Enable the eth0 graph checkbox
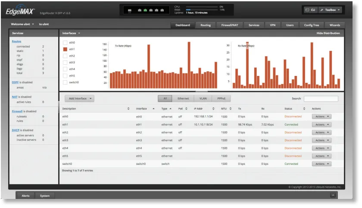This screenshot has width=362, height=208. (65, 43)
